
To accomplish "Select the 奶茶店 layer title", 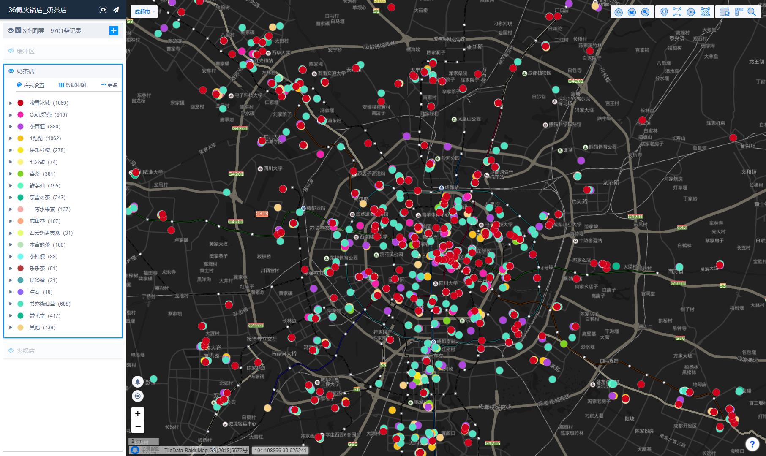I will pyautogui.click(x=26, y=71).
